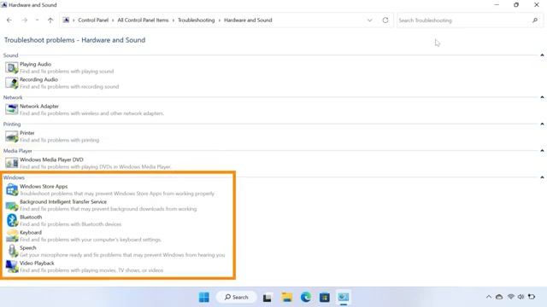Click the Speech microphone icon
The width and height of the screenshot is (547, 307).
coord(12,251)
